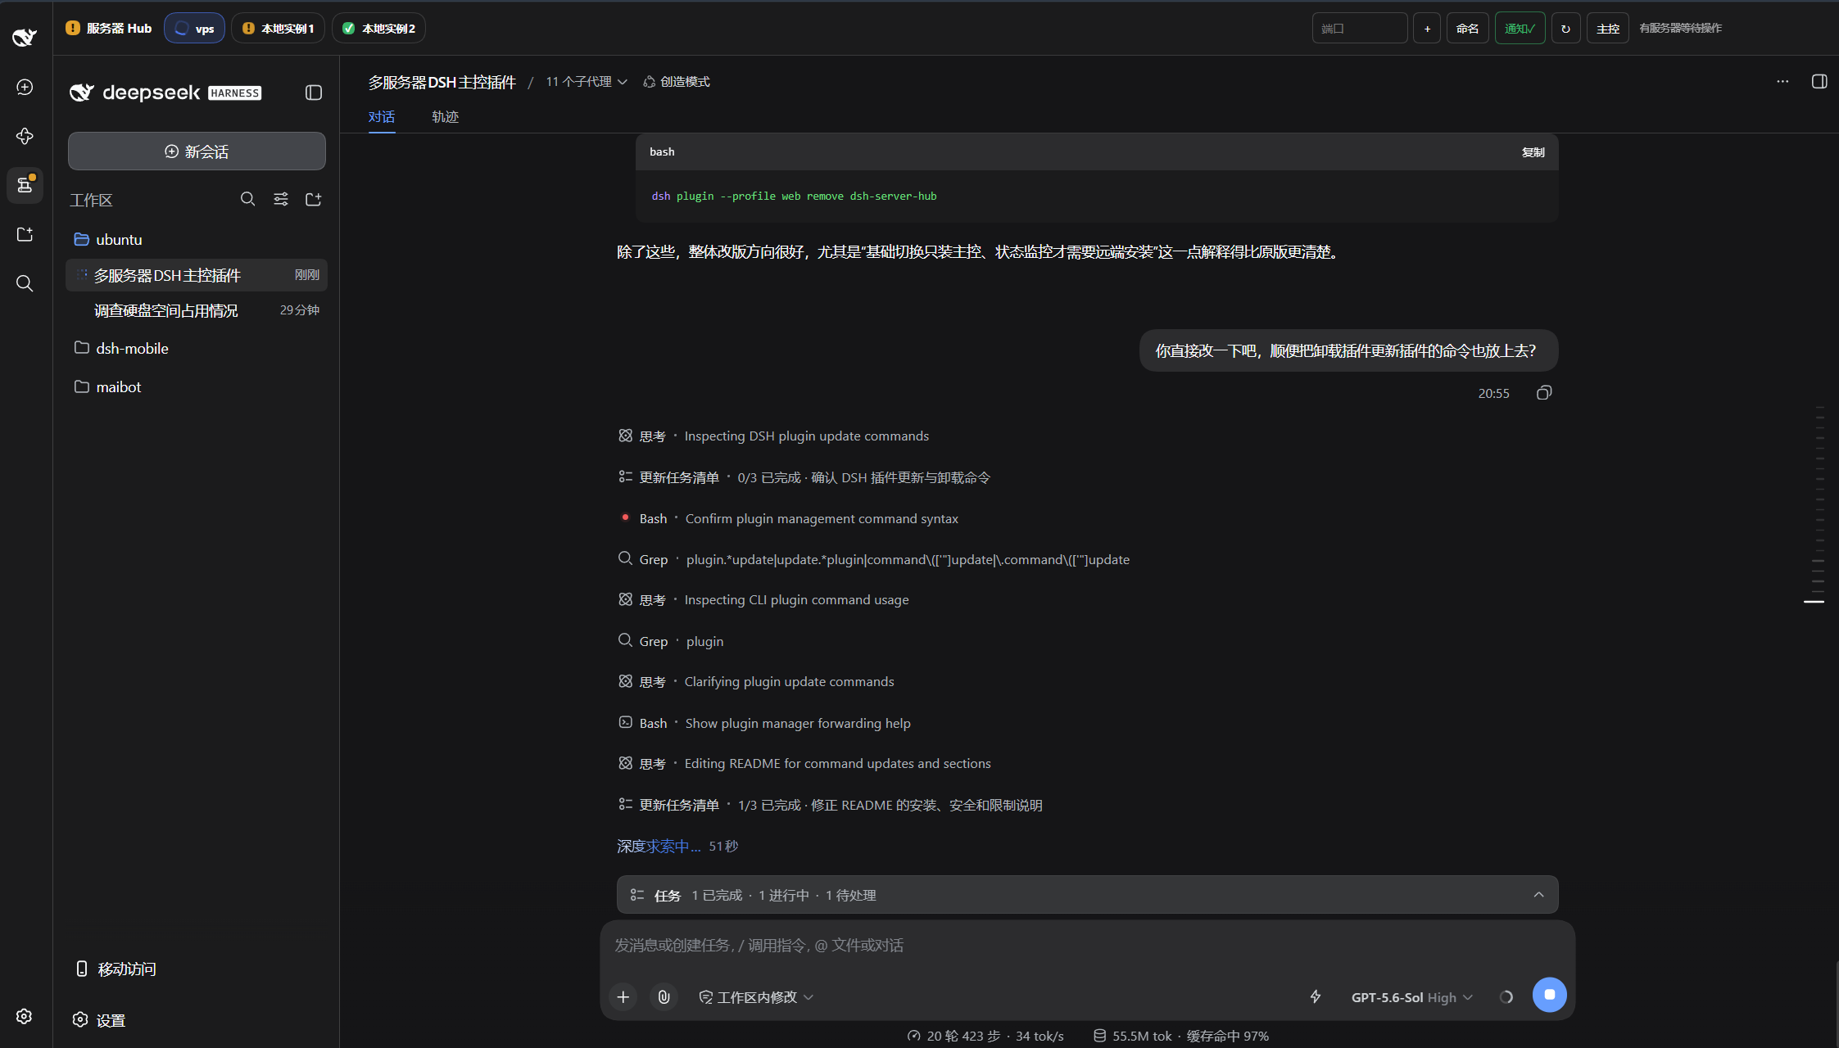Switch to the 对话 tab

click(382, 116)
